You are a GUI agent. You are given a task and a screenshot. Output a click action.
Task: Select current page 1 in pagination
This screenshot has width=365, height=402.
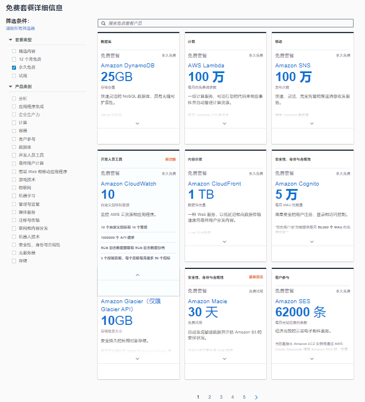(198, 397)
